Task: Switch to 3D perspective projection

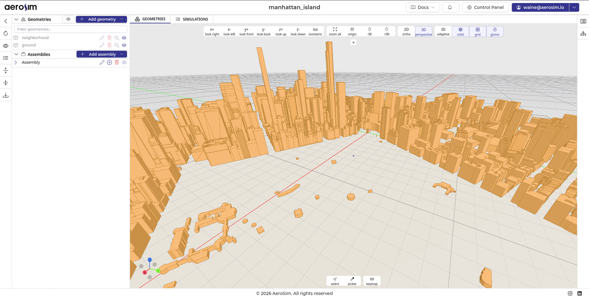Action: tap(424, 32)
